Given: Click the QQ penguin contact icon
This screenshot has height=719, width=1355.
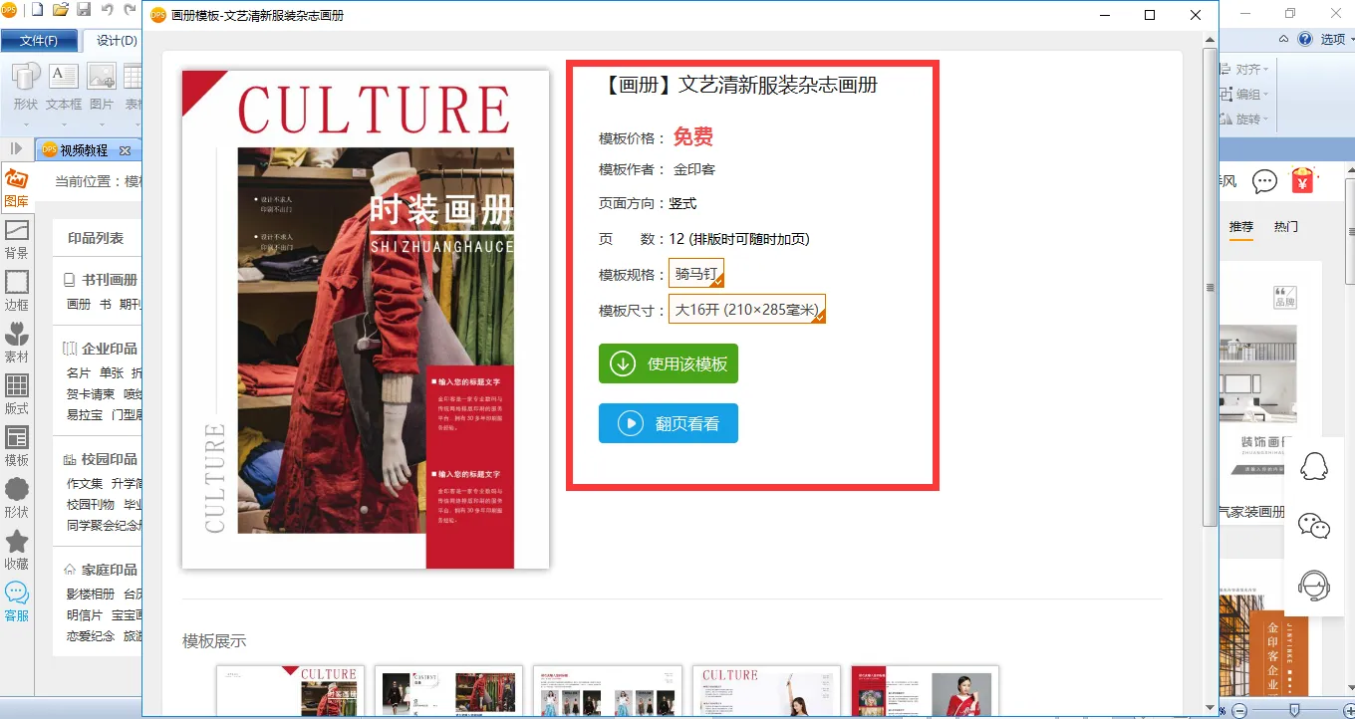Looking at the screenshot, I should coord(1314,466).
